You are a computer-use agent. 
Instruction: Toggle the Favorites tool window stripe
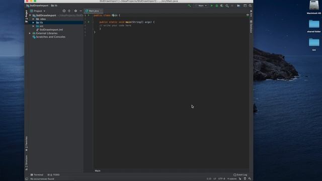(26, 144)
